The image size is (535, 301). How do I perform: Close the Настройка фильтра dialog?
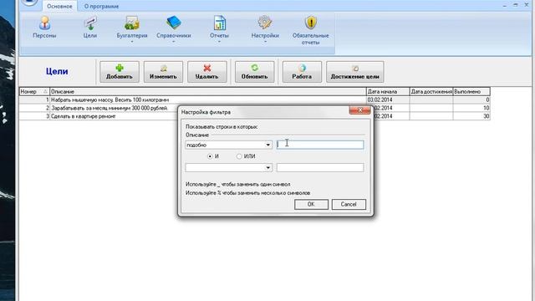click(x=359, y=110)
